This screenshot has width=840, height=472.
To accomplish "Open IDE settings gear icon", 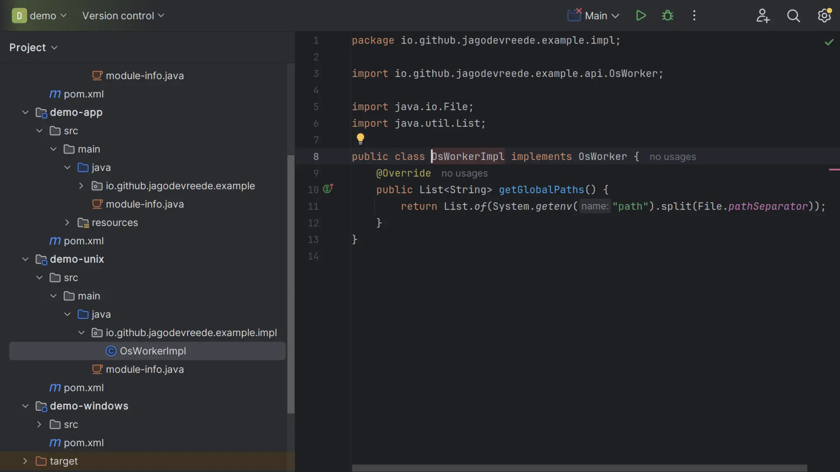I will coord(824,16).
